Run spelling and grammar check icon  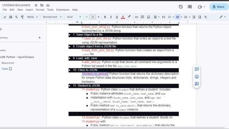(x=16, y=17)
